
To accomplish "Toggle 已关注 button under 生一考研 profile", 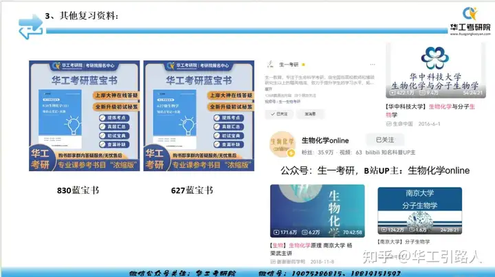I will pyautogui.click(x=279, y=114).
